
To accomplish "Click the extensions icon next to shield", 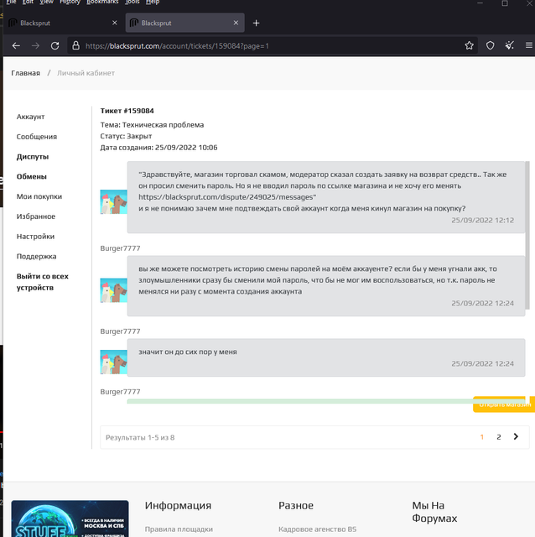I will (510, 45).
